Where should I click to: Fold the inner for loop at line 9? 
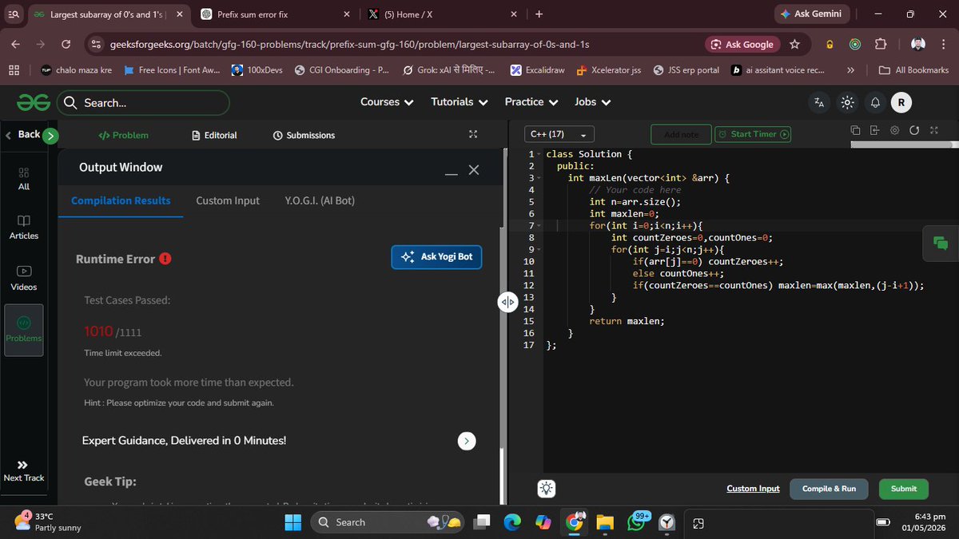coord(539,250)
